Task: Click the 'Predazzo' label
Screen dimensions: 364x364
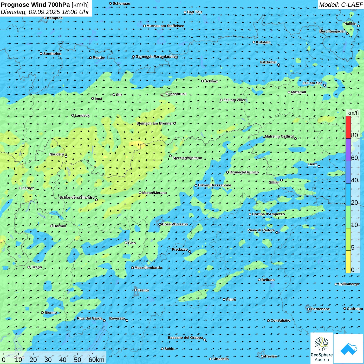Action: [x=180, y=249]
